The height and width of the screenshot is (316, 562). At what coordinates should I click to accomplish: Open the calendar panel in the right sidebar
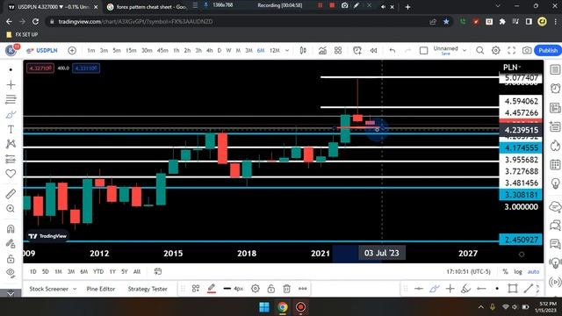(x=555, y=165)
